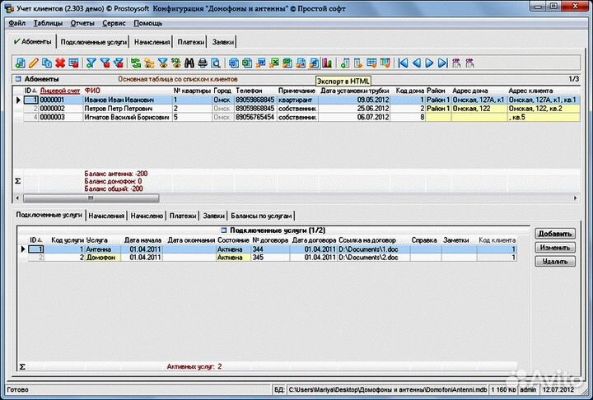Jump to the last record arrow icon
Image resolution: width=593 pixels, height=400 pixels.
tap(442, 63)
